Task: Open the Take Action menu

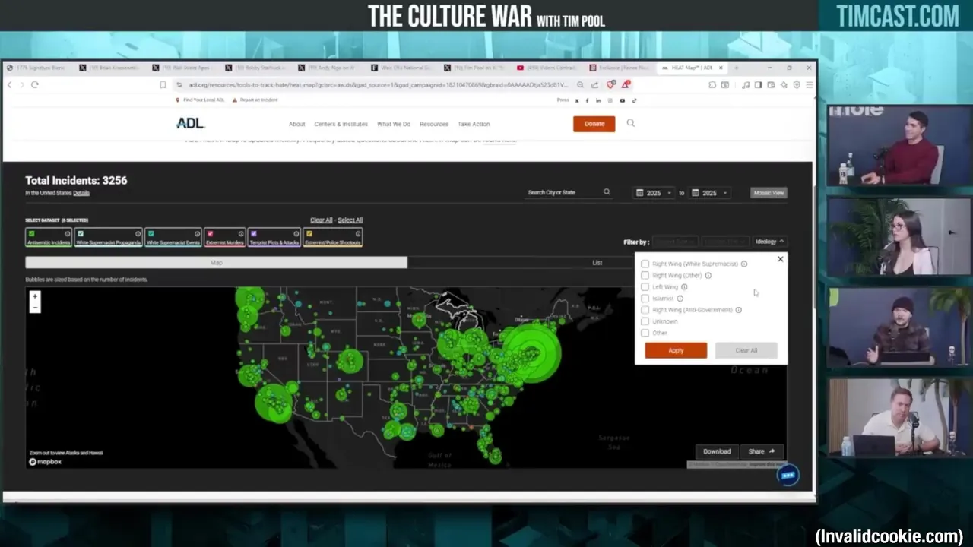Action: click(474, 124)
